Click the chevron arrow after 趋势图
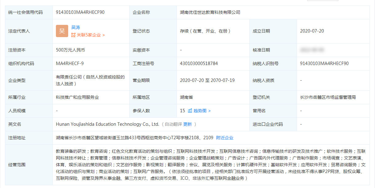This screenshot has height=188, width=375. point(210,111)
